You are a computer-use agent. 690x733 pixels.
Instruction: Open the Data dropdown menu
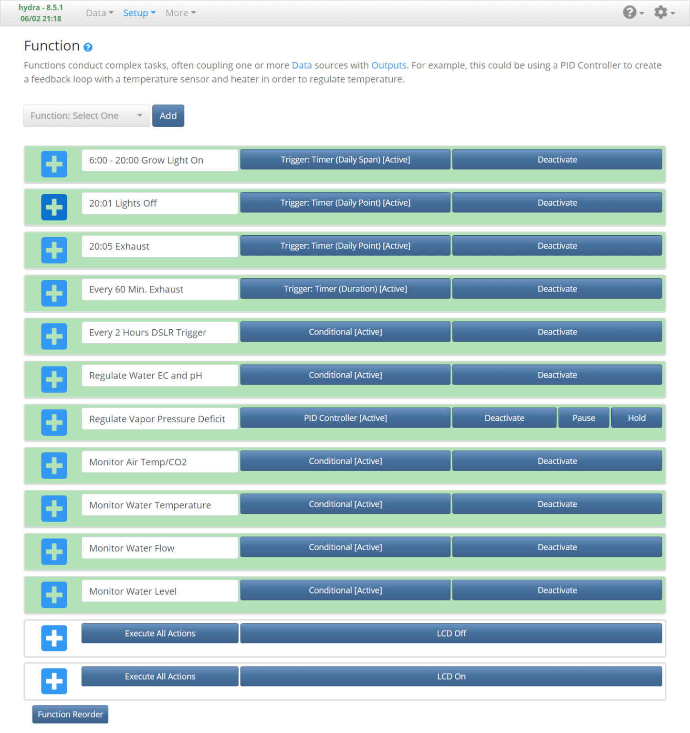coord(99,13)
